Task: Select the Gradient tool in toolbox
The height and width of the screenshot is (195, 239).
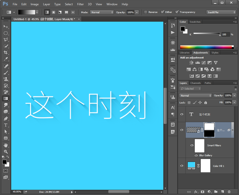Action: [6, 98]
